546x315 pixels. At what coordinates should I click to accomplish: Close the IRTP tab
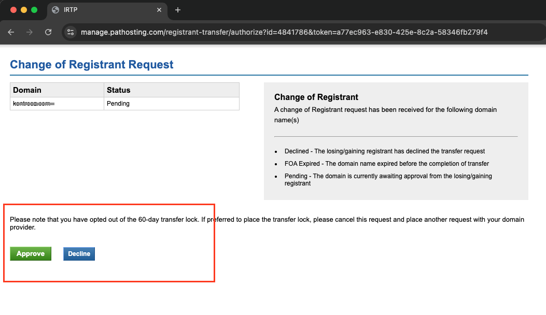[x=159, y=10]
